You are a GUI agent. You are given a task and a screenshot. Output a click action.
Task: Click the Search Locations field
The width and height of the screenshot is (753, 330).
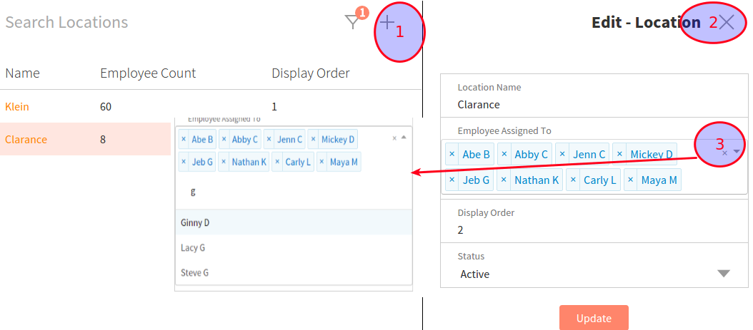(143, 22)
